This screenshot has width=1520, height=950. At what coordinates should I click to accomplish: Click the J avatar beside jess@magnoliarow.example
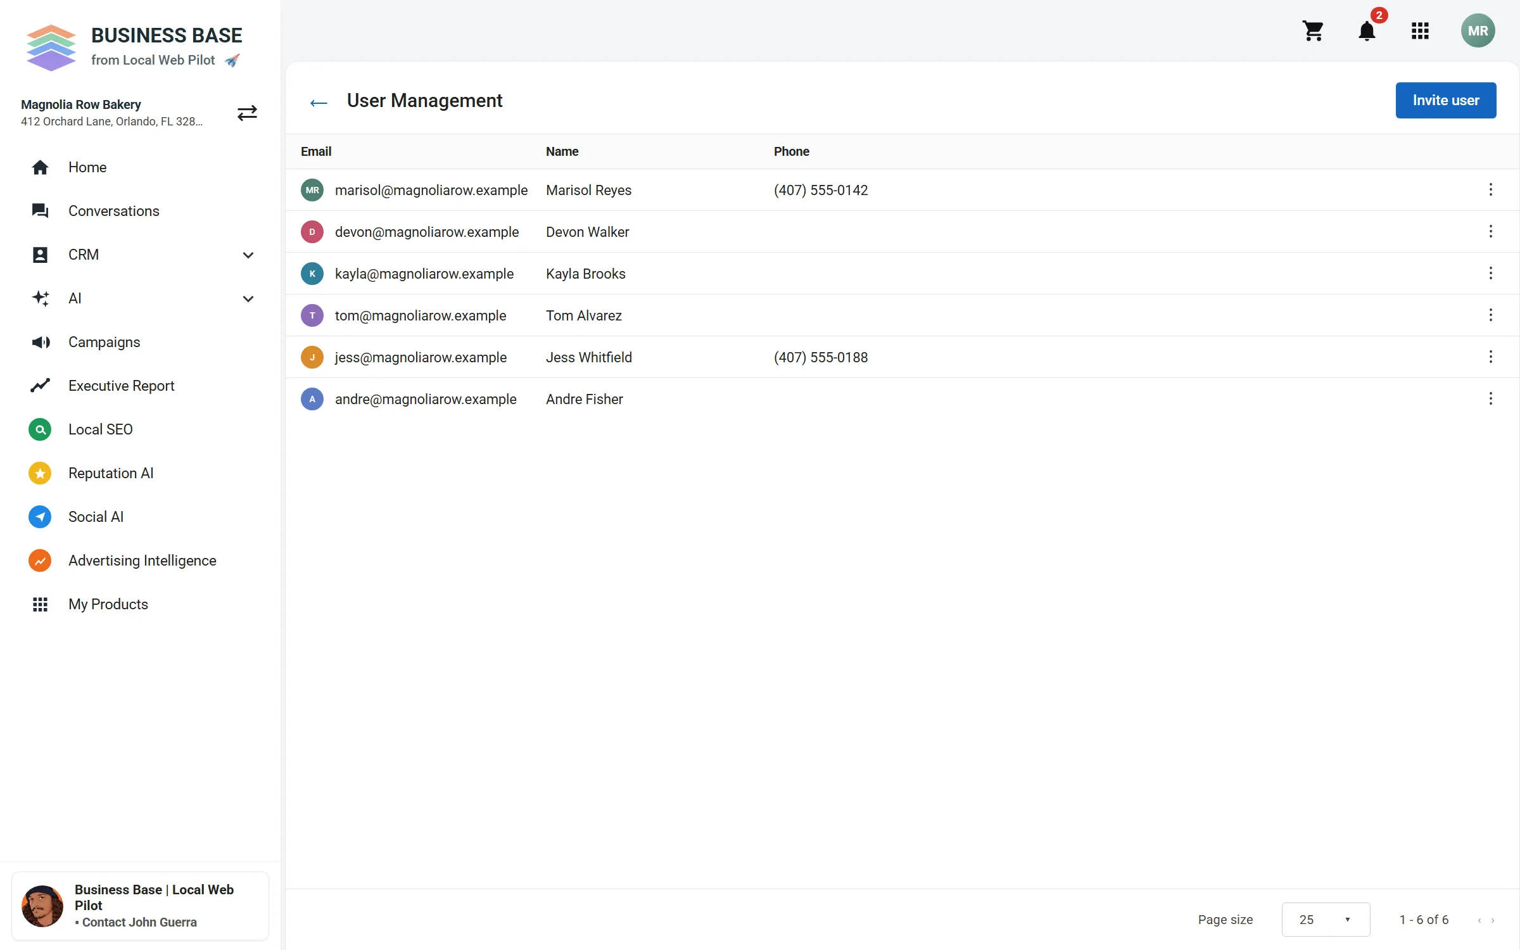[x=312, y=357]
